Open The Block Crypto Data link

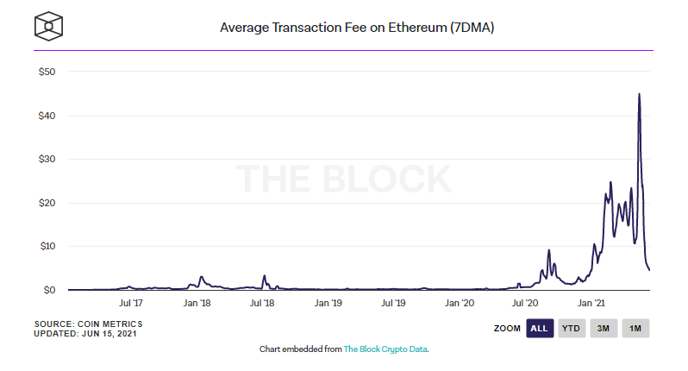385,349
